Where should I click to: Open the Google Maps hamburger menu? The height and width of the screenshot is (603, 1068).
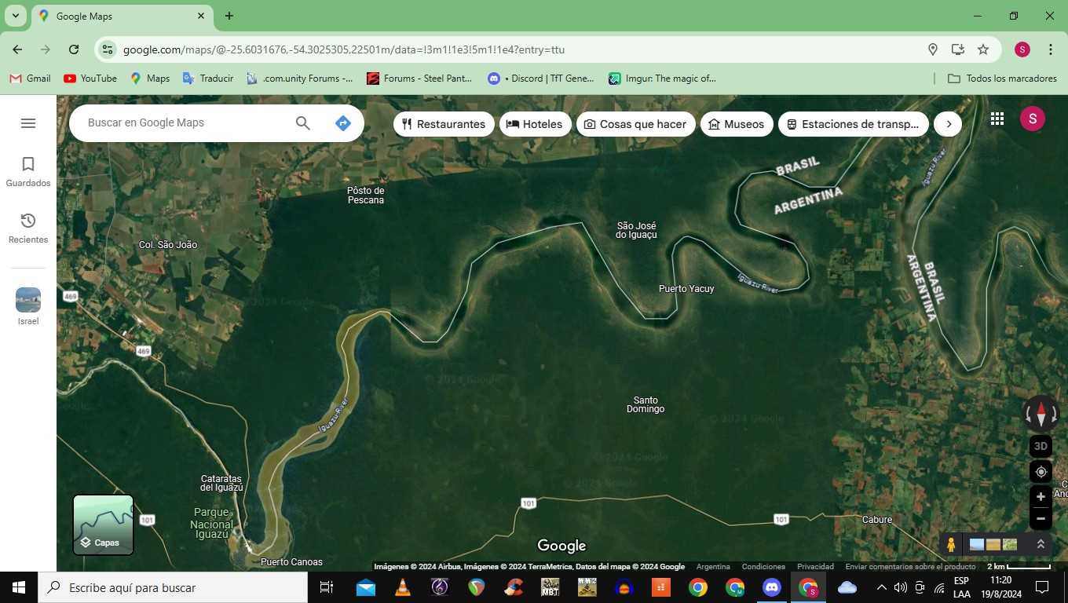tap(28, 123)
